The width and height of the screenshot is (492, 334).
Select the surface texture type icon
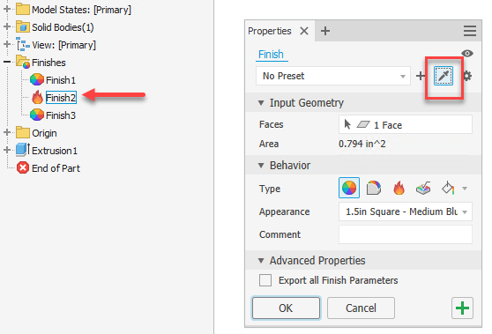point(423,189)
